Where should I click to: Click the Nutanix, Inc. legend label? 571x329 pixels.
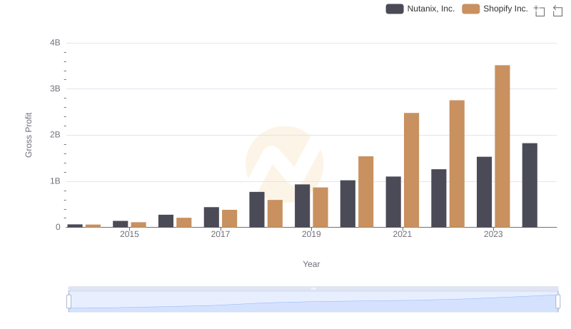click(431, 9)
